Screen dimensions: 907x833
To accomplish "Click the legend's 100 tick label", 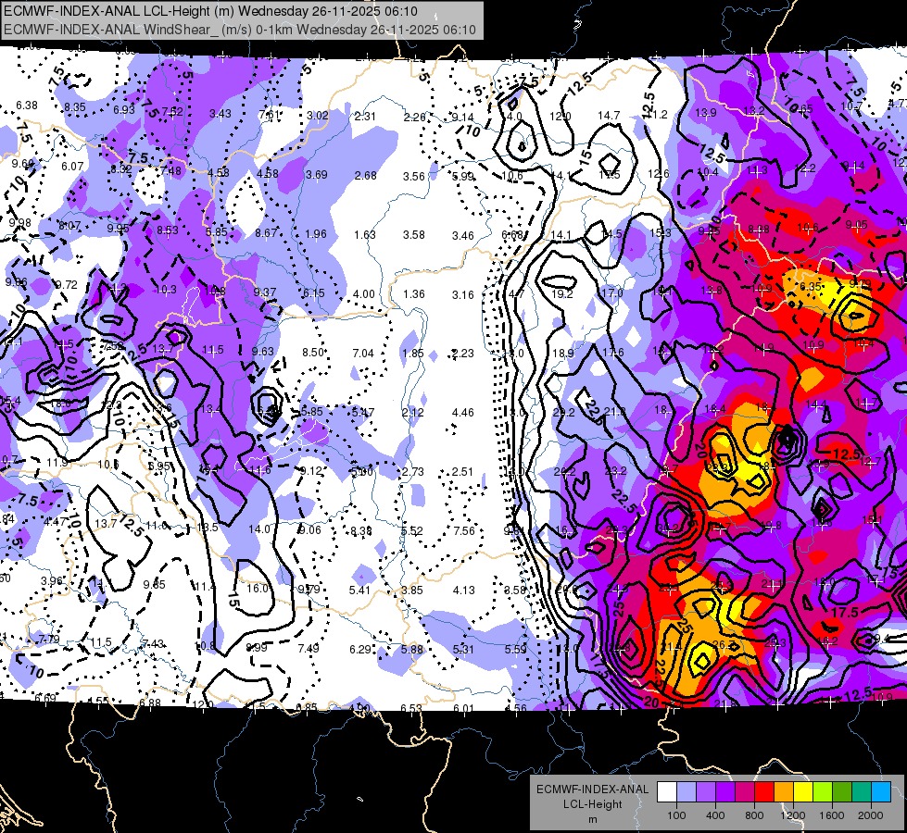I will pos(676,815).
